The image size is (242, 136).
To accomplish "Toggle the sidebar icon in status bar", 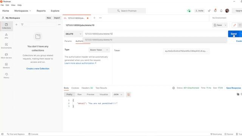I will pos(3,134).
